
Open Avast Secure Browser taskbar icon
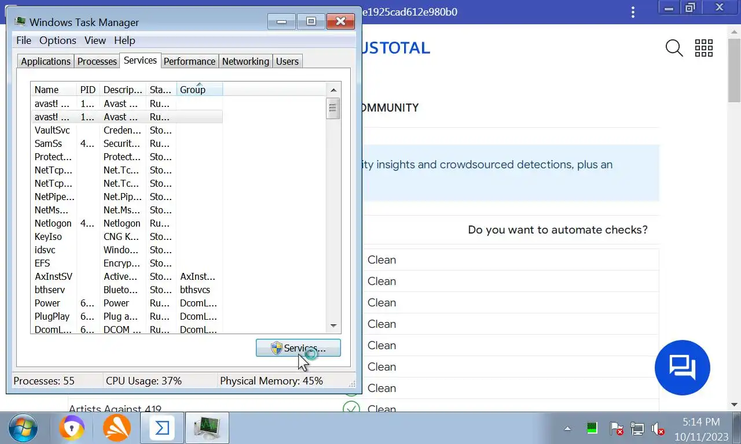pyautogui.click(x=72, y=428)
